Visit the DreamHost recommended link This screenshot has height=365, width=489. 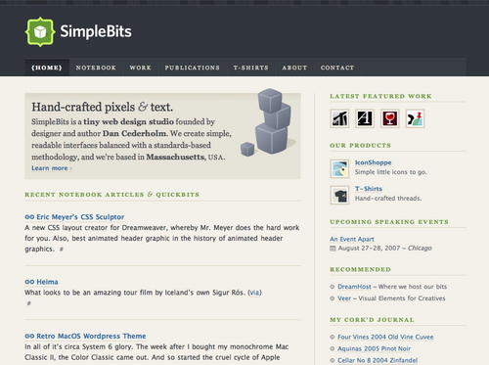[x=354, y=287]
